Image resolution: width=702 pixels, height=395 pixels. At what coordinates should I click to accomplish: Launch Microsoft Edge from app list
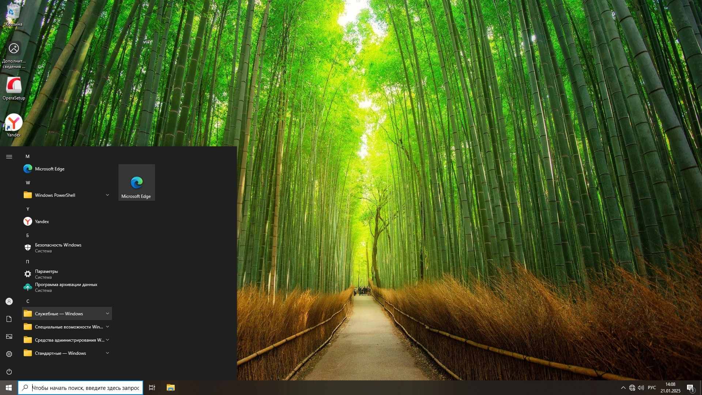pyautogui.click(x=49, y=169)
